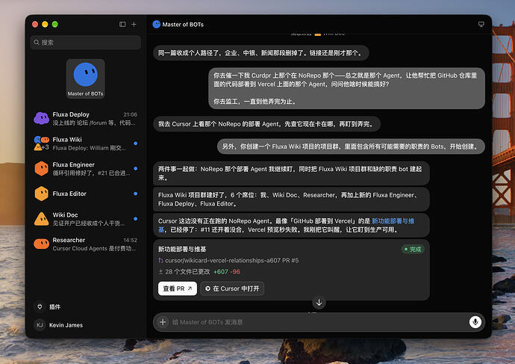The width and height of the screenshot is (515, 364).
Task: Open the Researcher conversation
Action: 85,244
